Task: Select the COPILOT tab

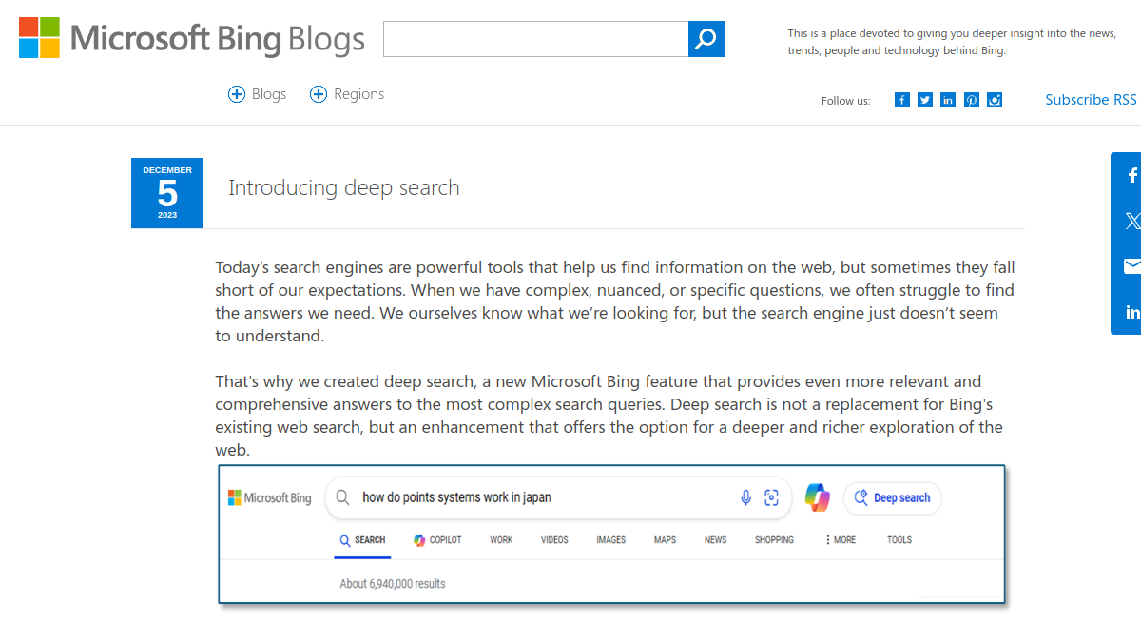Action: point(437,540)
